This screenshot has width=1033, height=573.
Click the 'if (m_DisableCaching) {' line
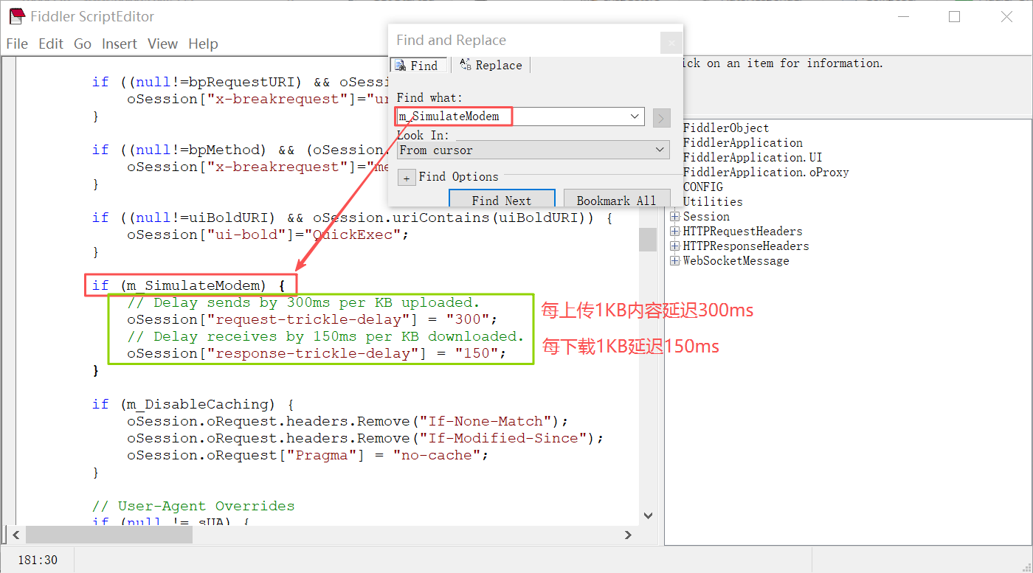pyautogui.click(x=193, y=404)
